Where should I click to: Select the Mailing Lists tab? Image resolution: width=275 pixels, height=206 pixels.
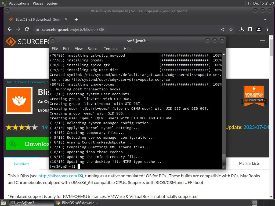[249, 163]
